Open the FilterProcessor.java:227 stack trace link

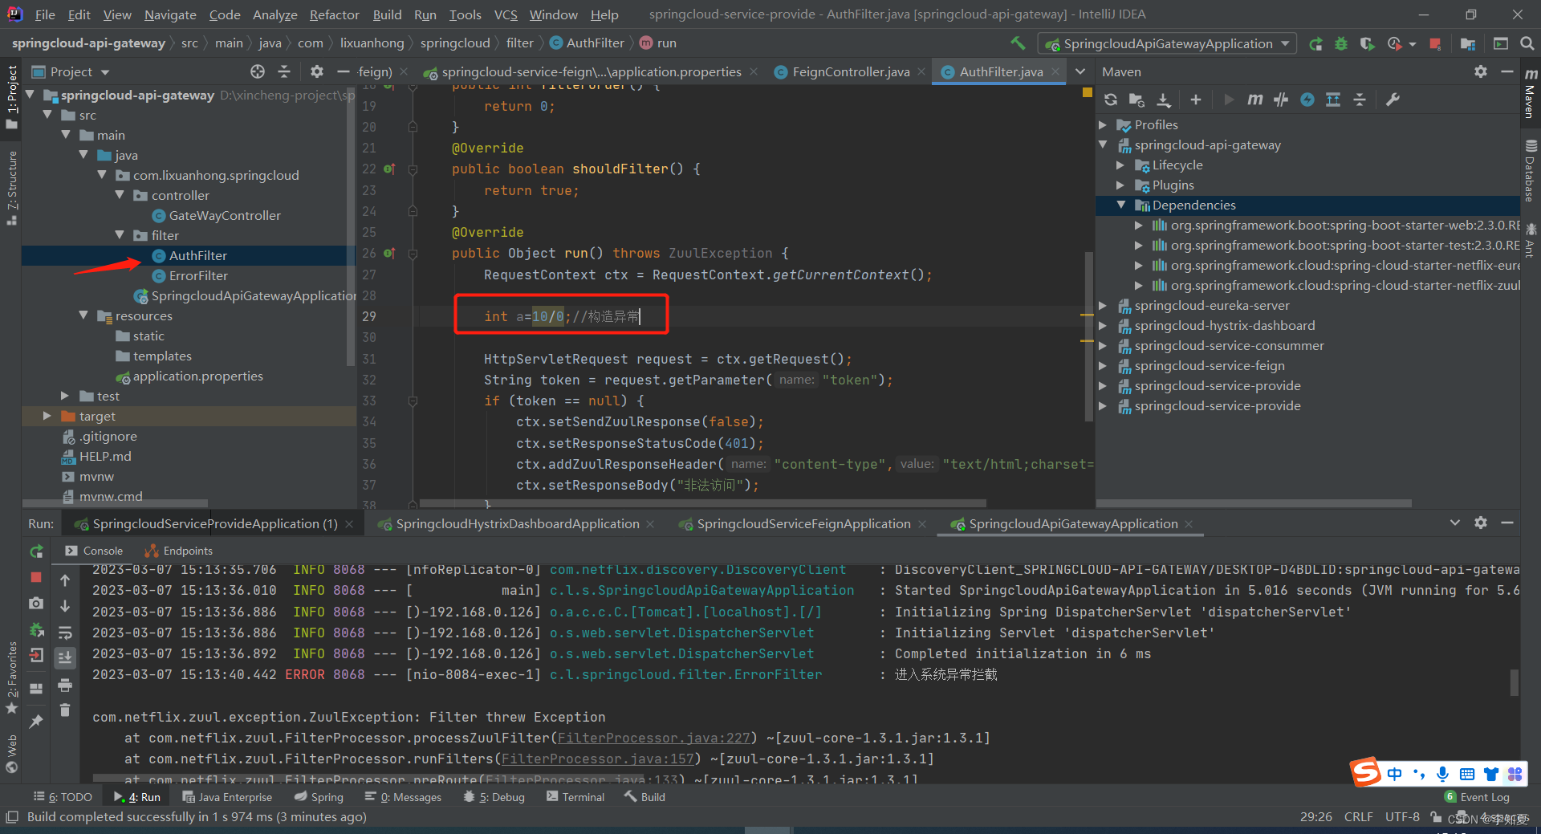pos(654,738)
